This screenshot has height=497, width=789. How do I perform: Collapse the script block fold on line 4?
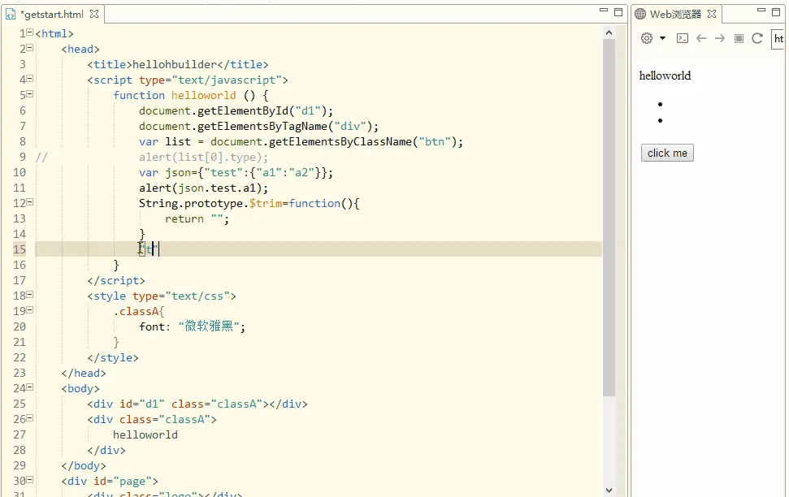30,79
